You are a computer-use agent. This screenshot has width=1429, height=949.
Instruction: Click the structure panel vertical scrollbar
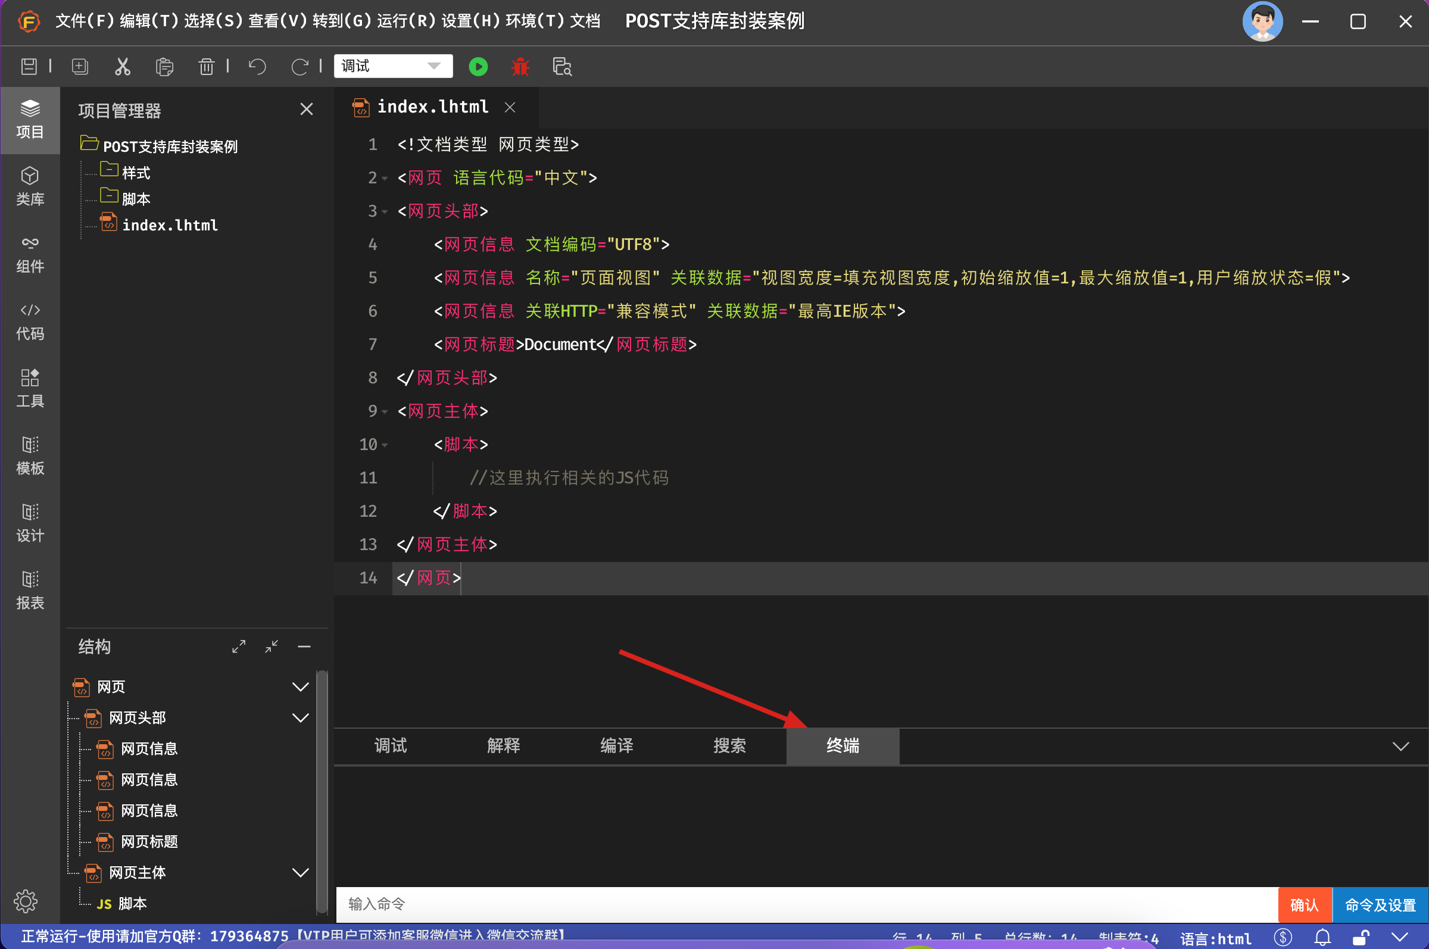tap(322, 792)
